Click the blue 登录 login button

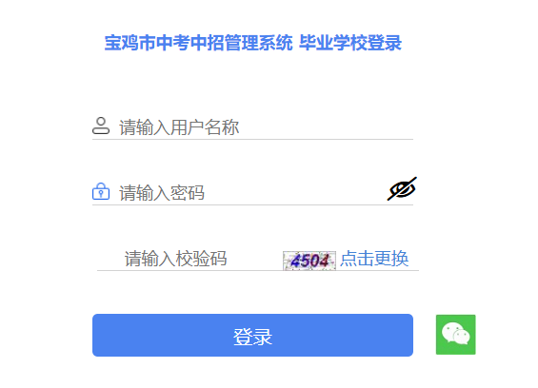point(252,335)
